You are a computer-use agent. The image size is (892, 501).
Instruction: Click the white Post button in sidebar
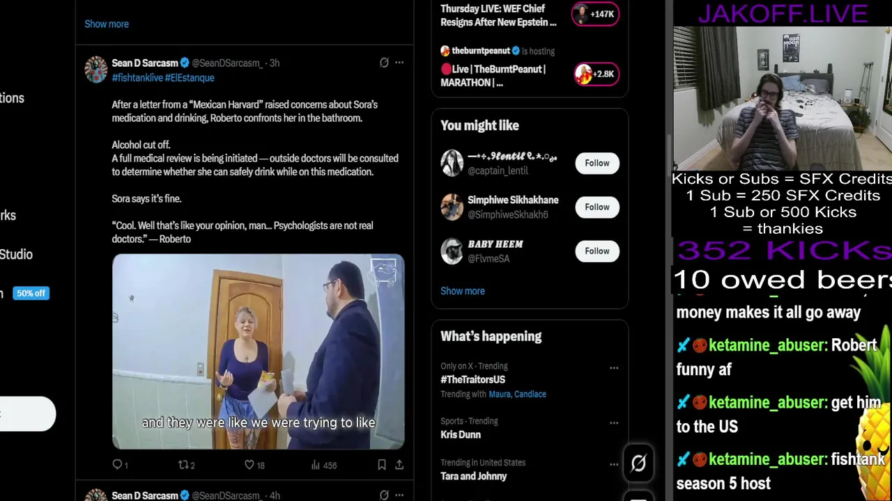point(26,414)
